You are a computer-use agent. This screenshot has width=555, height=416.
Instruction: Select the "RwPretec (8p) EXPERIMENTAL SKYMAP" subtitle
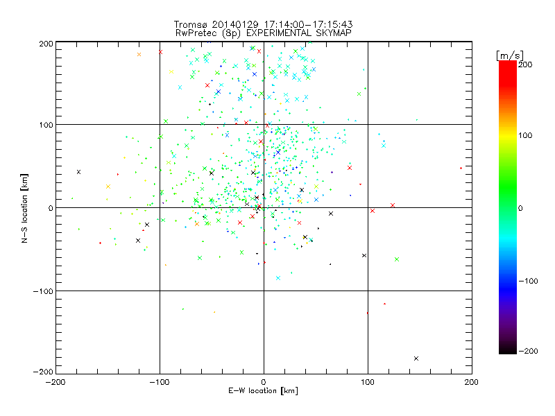264,33
